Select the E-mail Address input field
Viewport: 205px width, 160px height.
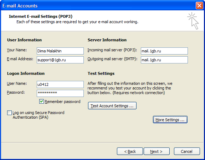[60, 60]
